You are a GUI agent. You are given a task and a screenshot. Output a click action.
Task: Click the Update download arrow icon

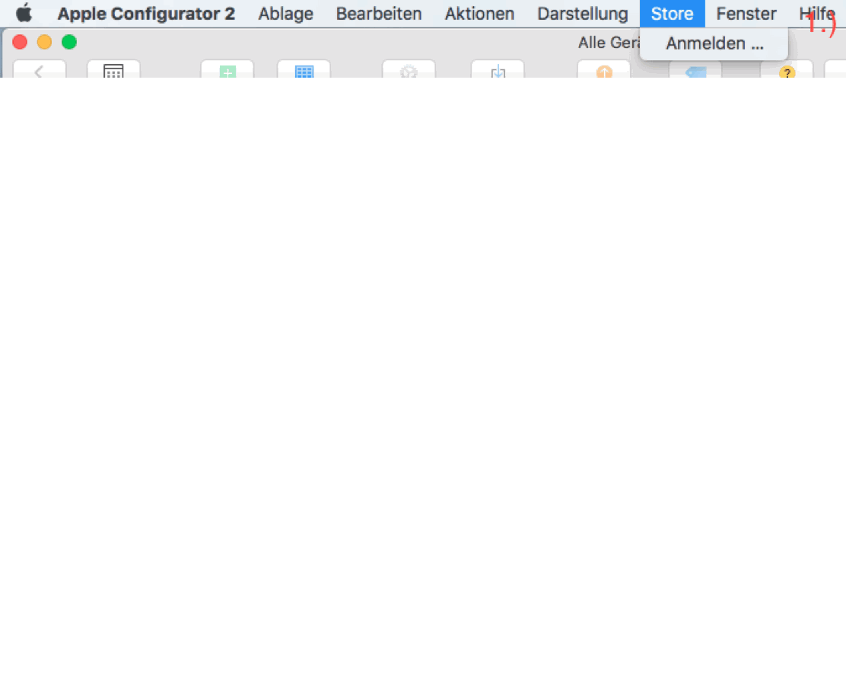(x=498, y=71)
